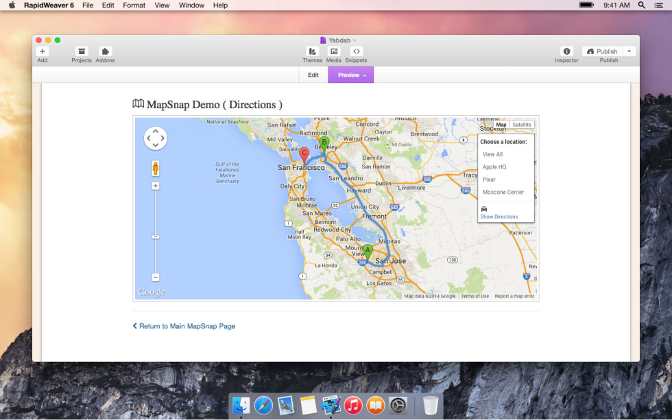This screenshot has height=420, width=672.
Task: Click the map zoom slider handle
Action: pos(156,237)
